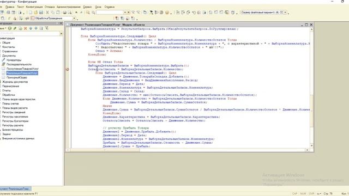Image resolution: width=349 pixels, height=196 pixels.
Task: Select ПриходныйОрдер document
Action: point(17,77)
